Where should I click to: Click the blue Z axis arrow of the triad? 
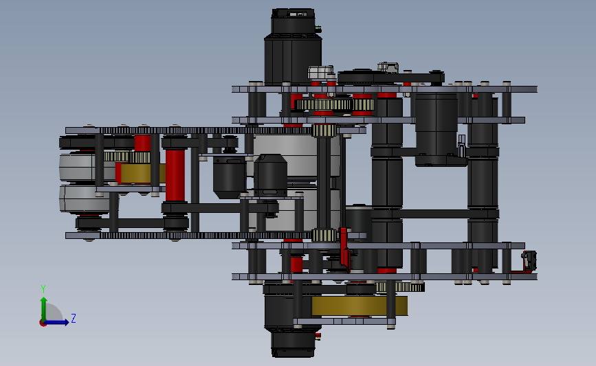56,323
